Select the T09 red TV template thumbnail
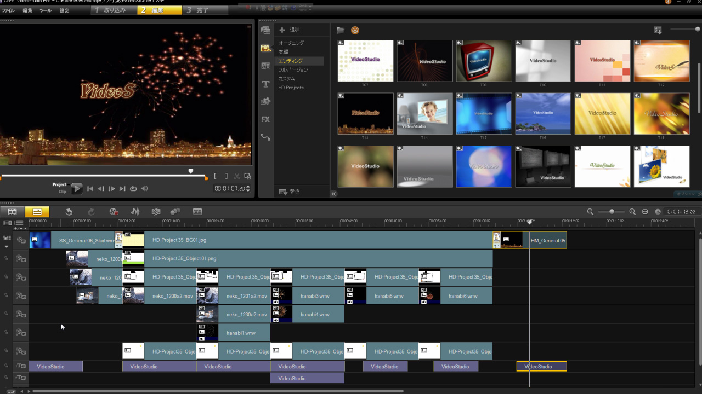This screenshot has height=394, width=702. pyautogui.click(x=484, y=61)
